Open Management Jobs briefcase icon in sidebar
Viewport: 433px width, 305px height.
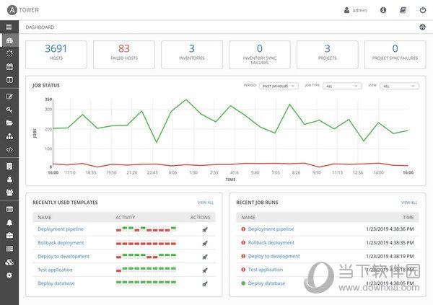coord(9,236)
